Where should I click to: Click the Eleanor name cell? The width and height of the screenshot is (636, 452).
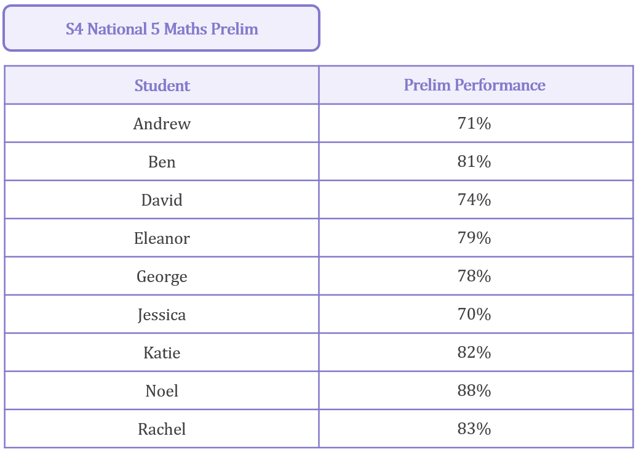tap(162, 238)
